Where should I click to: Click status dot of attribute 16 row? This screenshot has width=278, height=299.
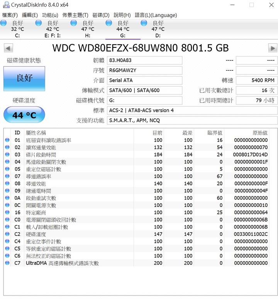[7, 212]
